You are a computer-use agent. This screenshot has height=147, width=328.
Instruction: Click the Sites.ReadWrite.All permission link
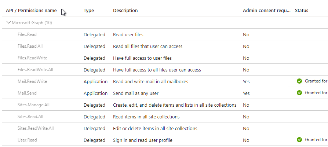36,128
